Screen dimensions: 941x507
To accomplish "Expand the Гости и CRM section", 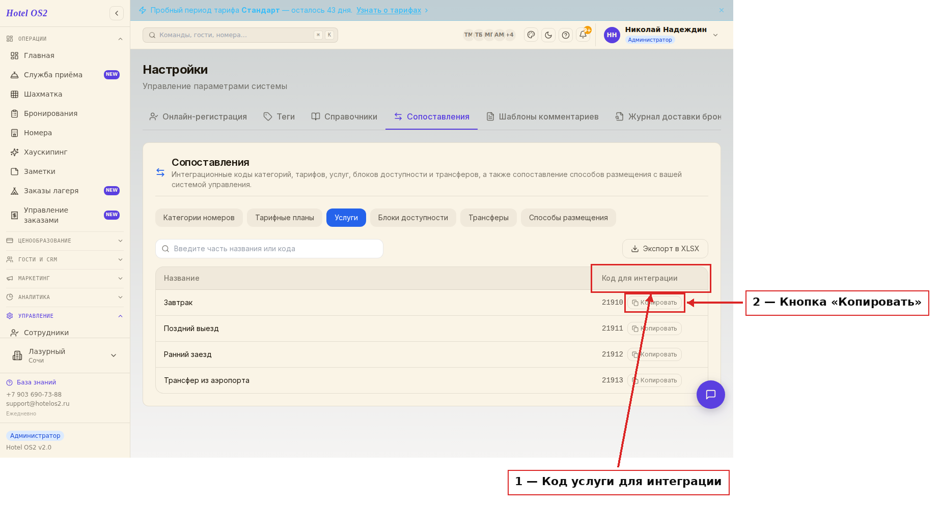I will [65, 259].
